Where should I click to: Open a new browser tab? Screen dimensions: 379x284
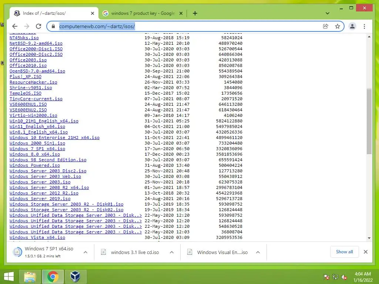[x=195, y=13]
